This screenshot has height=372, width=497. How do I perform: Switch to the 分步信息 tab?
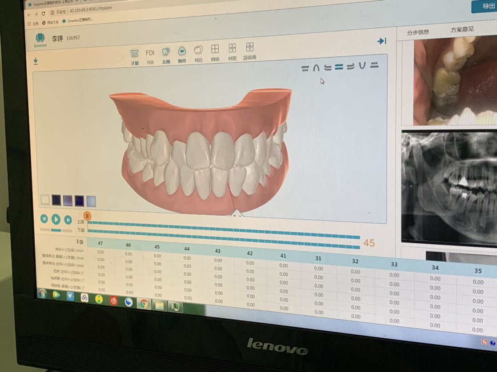(418, 32)
